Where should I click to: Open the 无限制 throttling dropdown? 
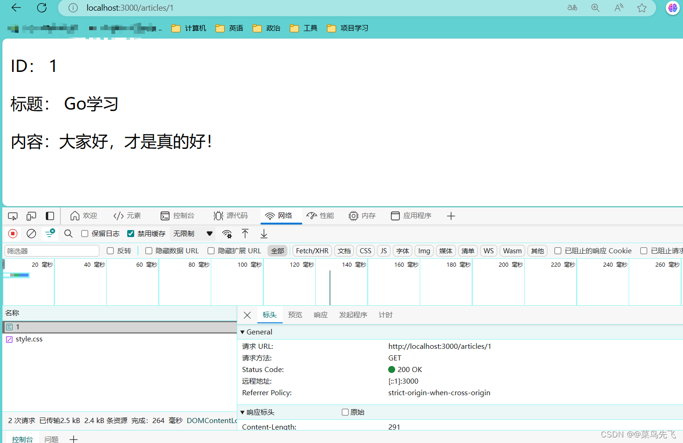pyautogui.click(x=193, y=234)
